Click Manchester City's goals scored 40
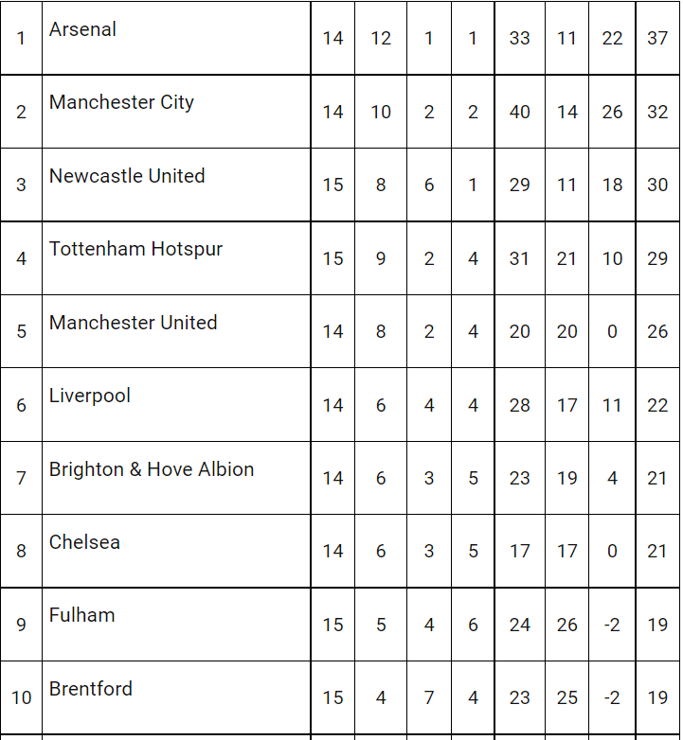 point(519,112)
